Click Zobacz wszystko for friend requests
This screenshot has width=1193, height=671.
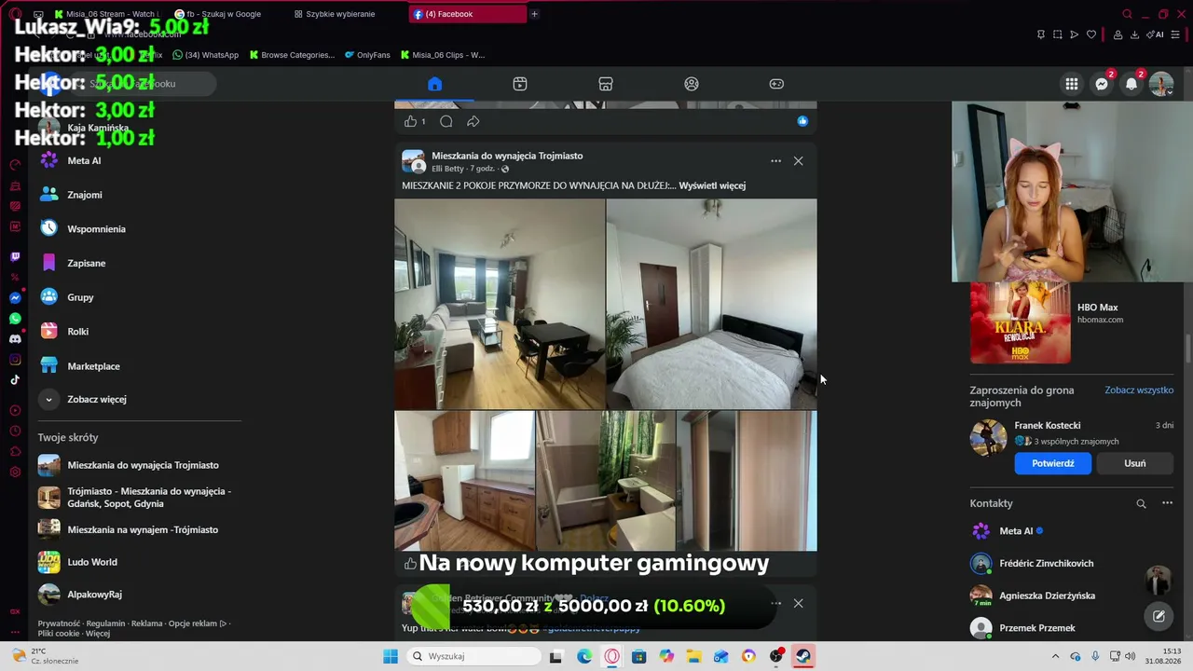point(1139,390)
